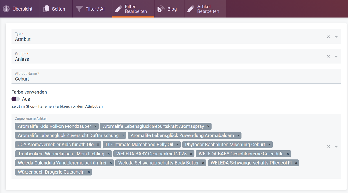The width and height of the screenshot is (348, 193).
Task: Remove WELEDA BABY Geschenkset 2025 chip
Action: click(x=191, y=154)
